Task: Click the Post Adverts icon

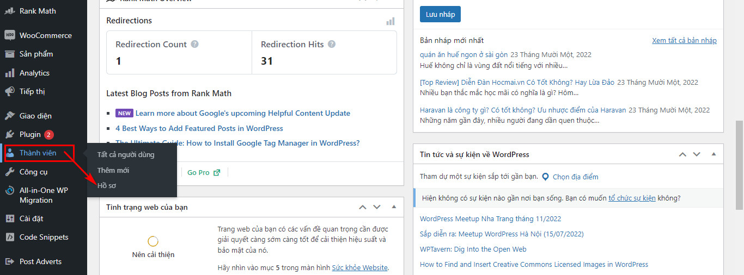Action: coord(10,261)
